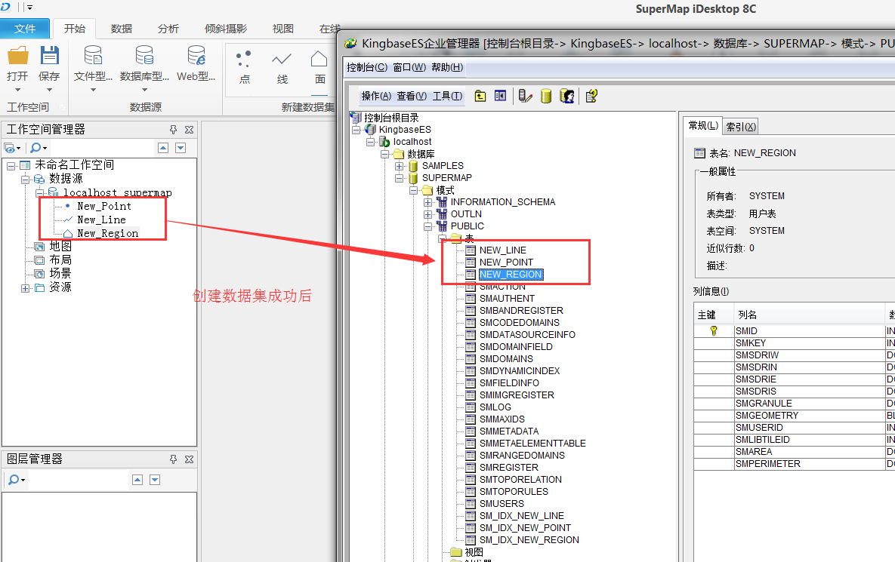Switch to the 常规(L) tab
This screenshot has width=895, height=562.
pyautogui.click(x=702, y=125)
